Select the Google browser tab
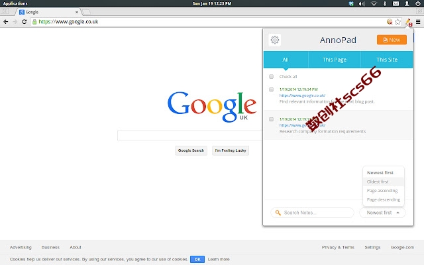 coord(48,12)
